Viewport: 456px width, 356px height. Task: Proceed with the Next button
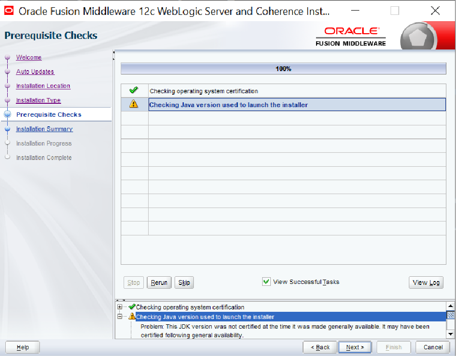(355, 347)
